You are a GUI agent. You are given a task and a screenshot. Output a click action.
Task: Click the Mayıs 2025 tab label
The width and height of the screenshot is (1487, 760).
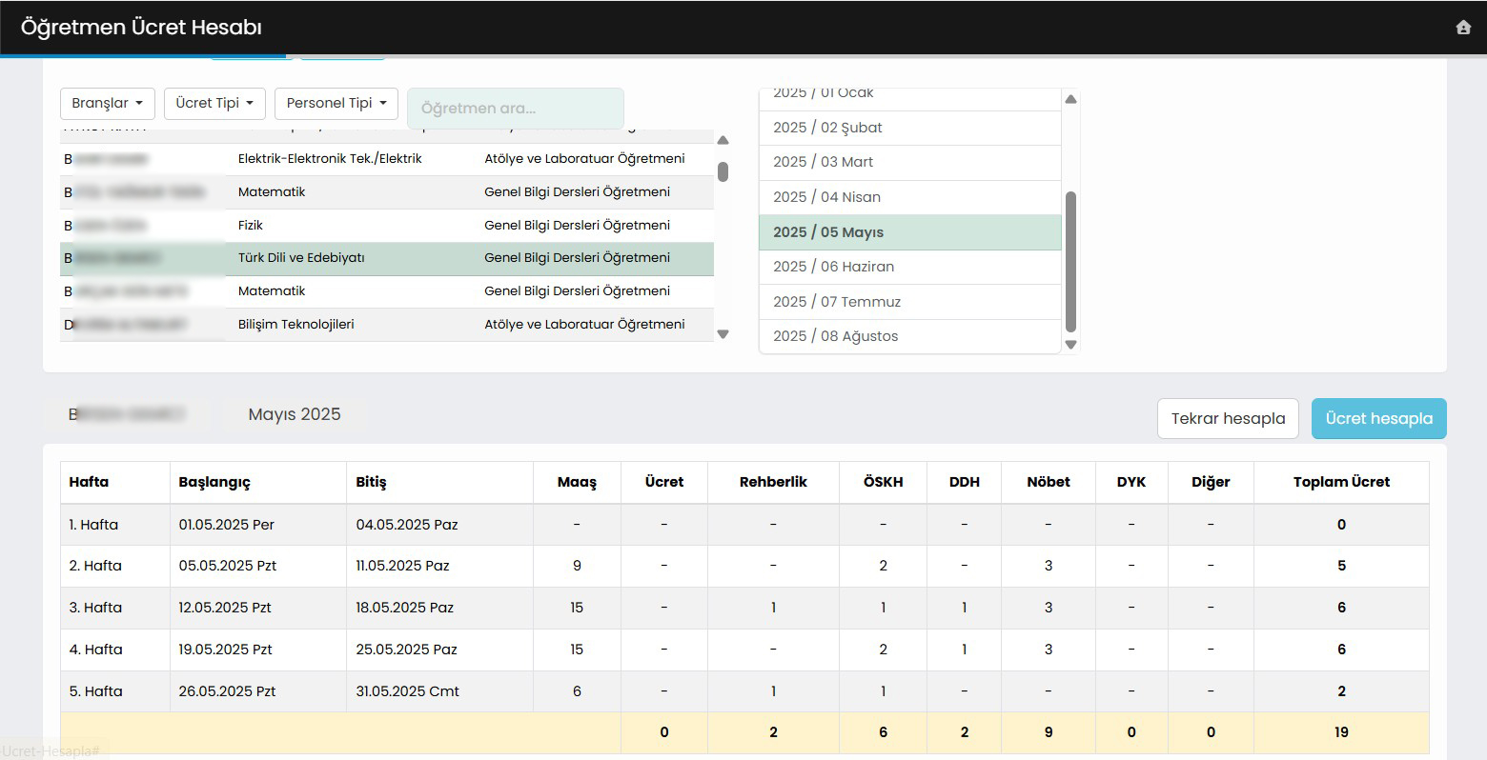(295, 414)
